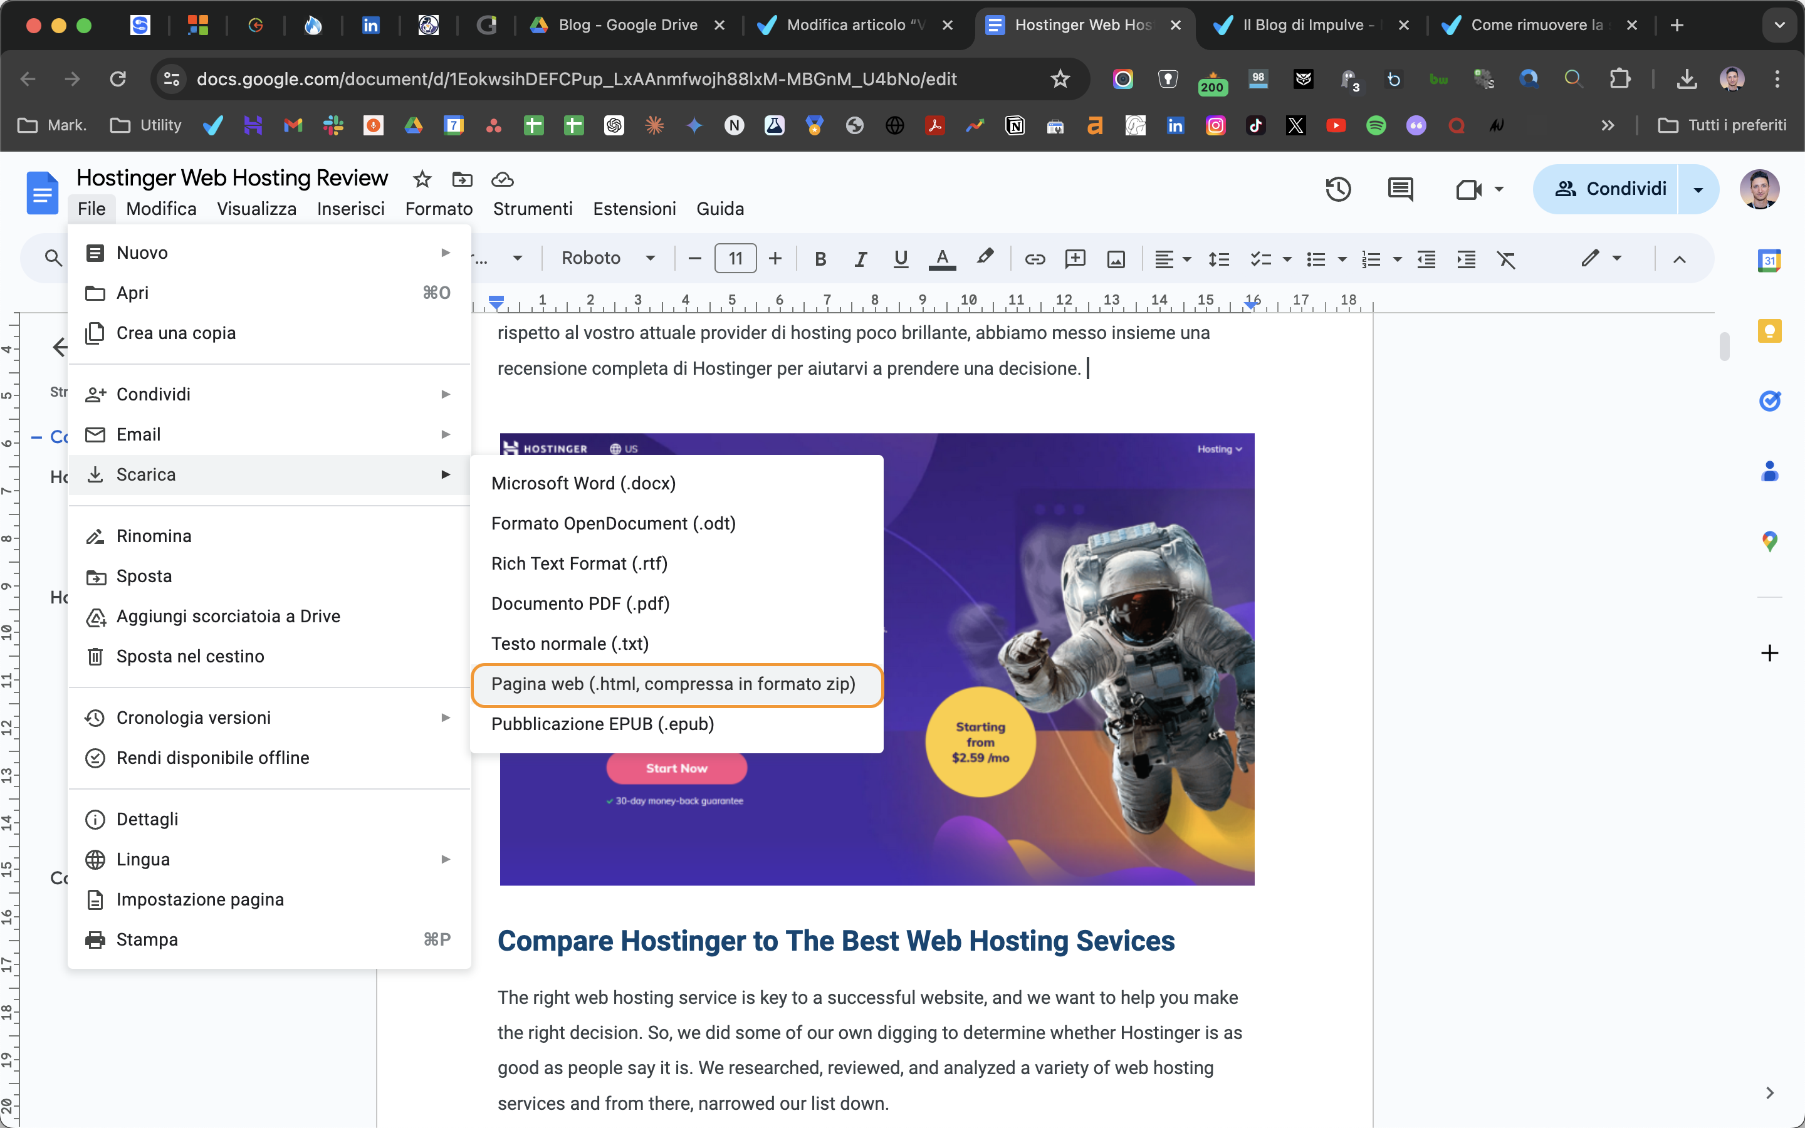1805x1128 pixels.
Task: Bookmark page with address bar star
Action: pos(1059,79)
